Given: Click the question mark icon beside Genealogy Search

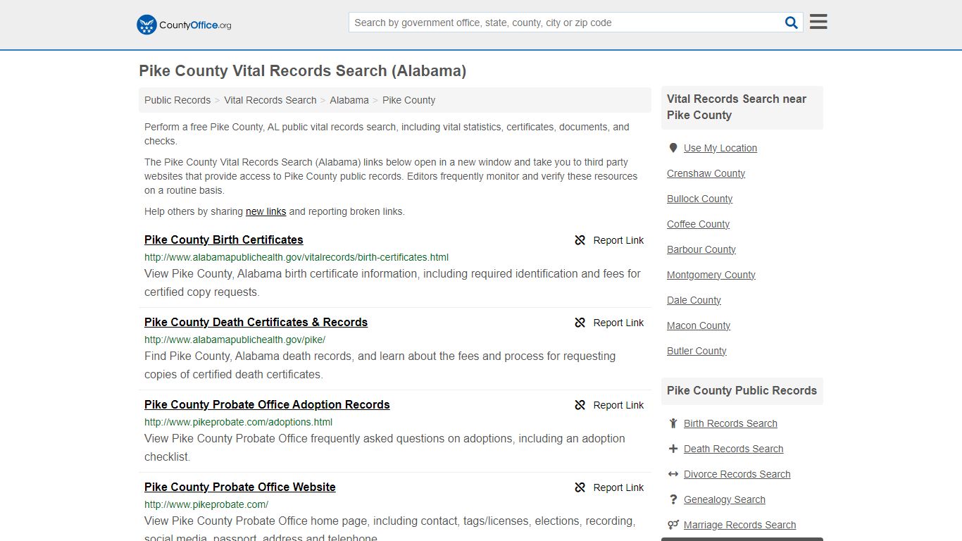Looking at the screenshot, I should 673,499.
